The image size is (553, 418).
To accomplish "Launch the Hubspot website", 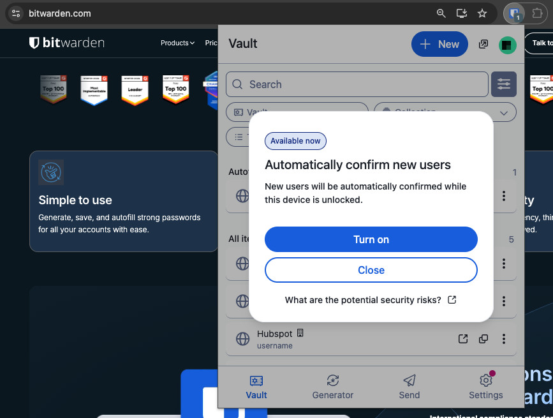I will pos(463,339).
